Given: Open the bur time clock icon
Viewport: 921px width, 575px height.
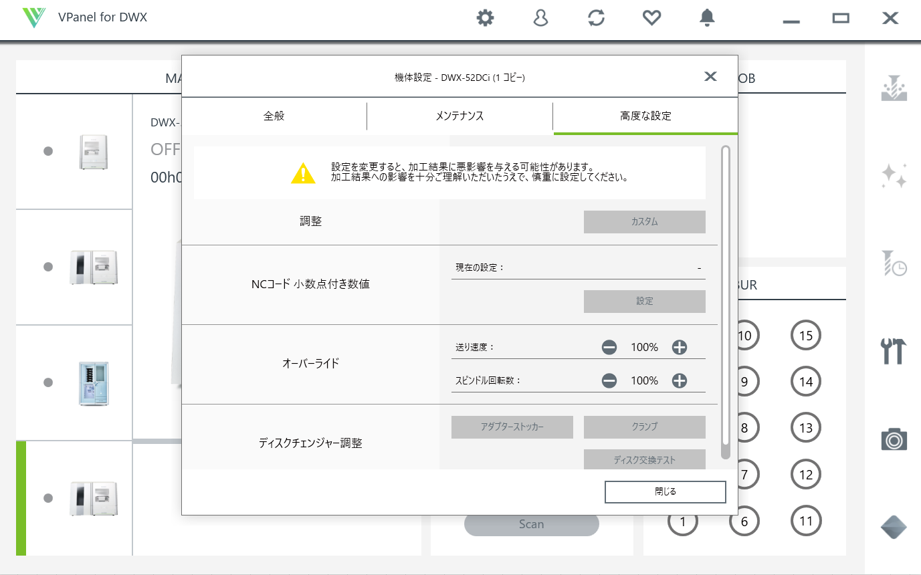Looking at the screenshot, I should [894, 263].
